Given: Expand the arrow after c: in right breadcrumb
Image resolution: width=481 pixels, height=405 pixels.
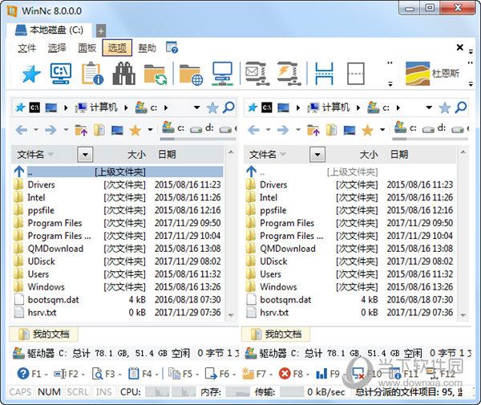Looking at the screenshot, I should coord(398,107).
